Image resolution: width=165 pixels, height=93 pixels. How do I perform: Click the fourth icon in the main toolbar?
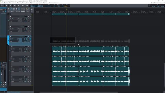(x=16, y=9)
